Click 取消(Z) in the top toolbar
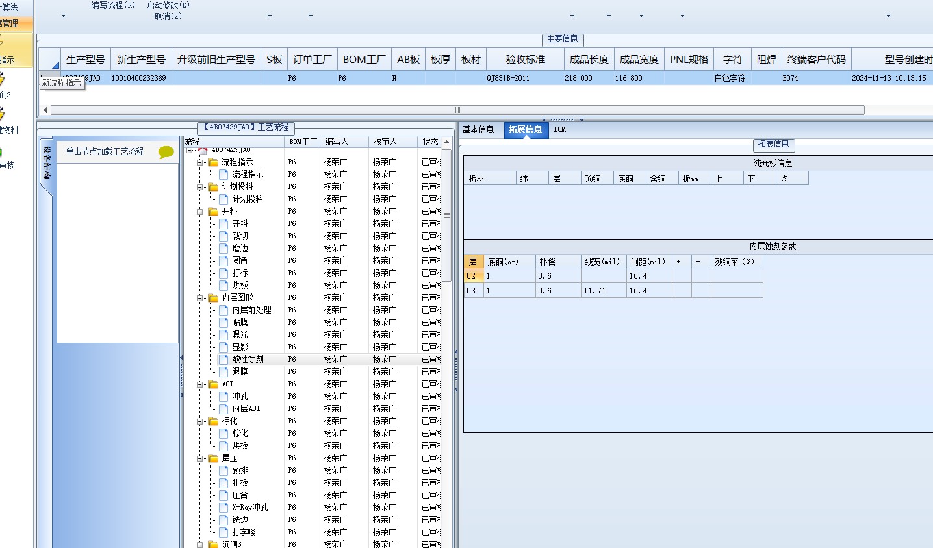This screenshot has height=548, width=933. (168, 16)
